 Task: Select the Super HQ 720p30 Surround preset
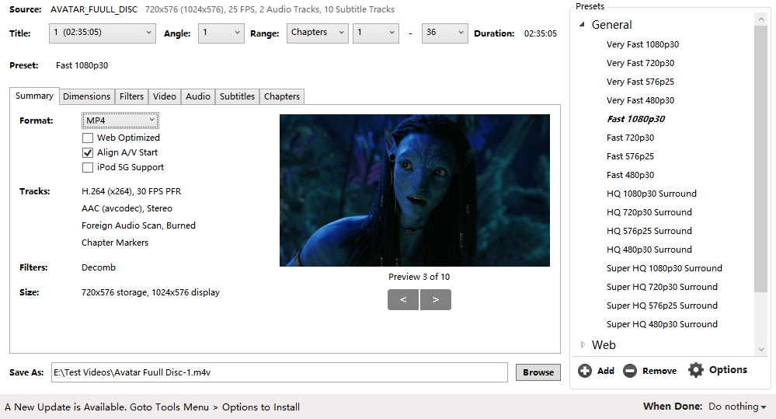[662, 288]
